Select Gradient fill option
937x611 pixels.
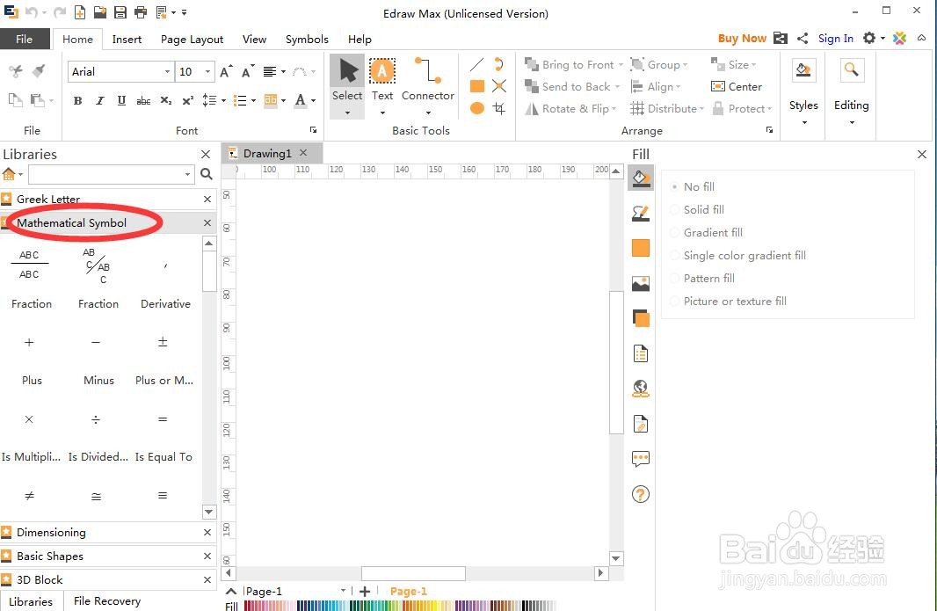point(707,232)
